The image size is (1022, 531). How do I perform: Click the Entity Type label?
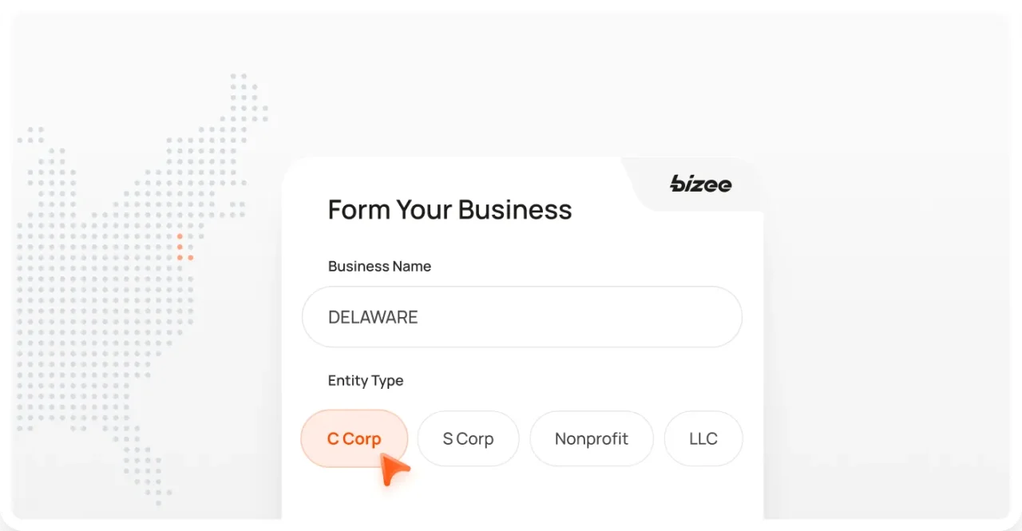coord(365,381)
